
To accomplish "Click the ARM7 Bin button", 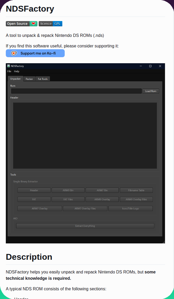I will (x=102, y=190).
